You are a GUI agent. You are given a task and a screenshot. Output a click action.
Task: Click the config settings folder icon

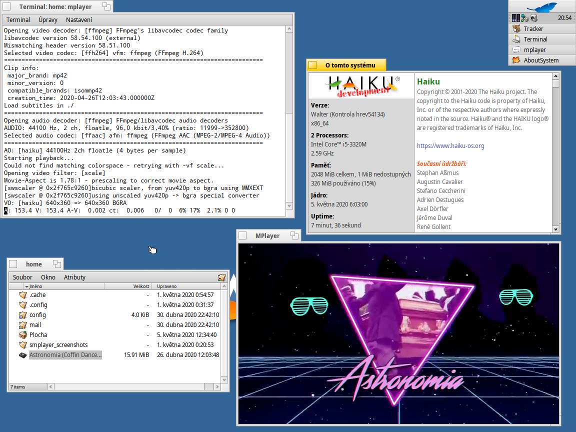[23, 315]
